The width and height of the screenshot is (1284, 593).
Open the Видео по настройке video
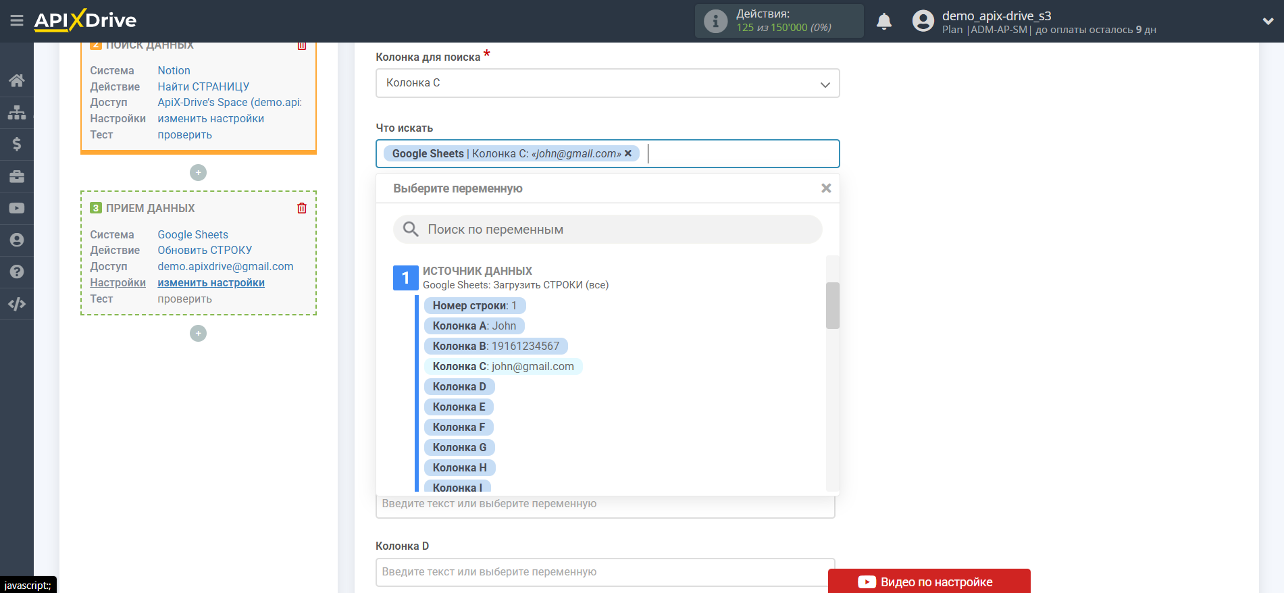tap(929, 582)
